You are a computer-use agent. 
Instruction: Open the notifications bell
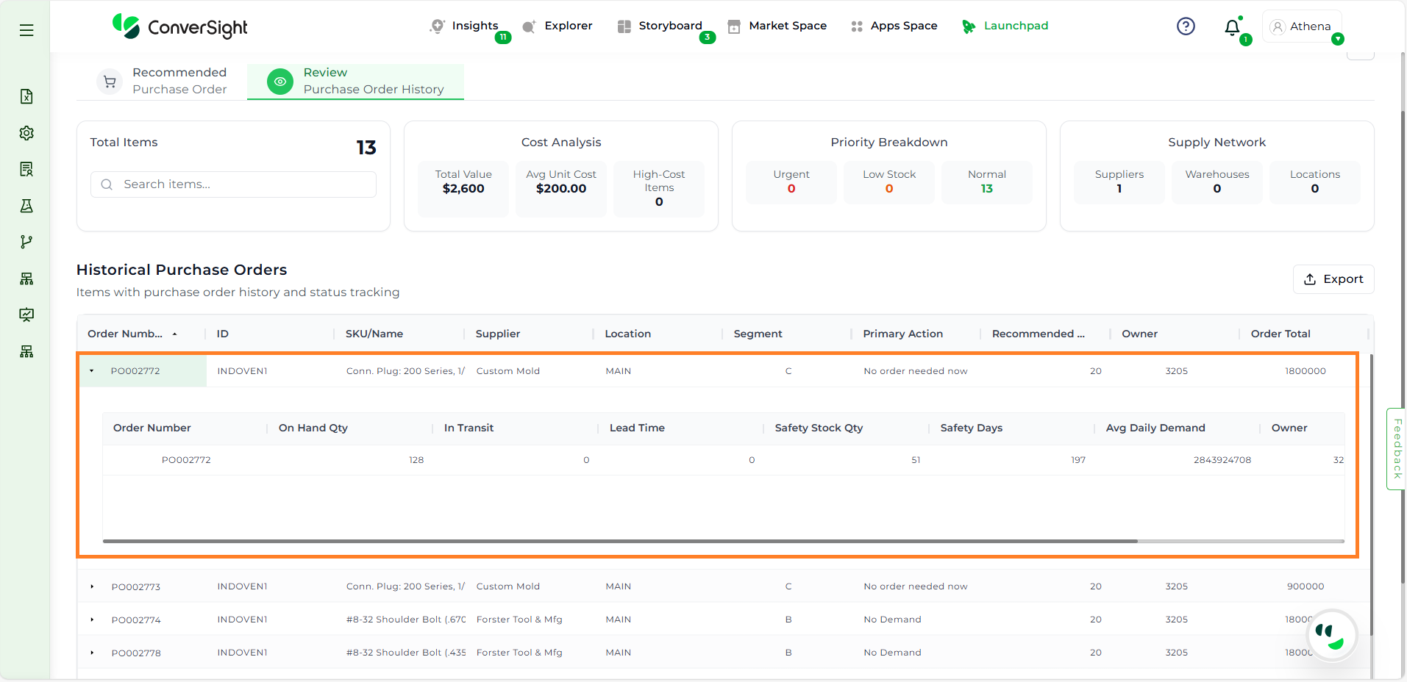click(1232, 28)
